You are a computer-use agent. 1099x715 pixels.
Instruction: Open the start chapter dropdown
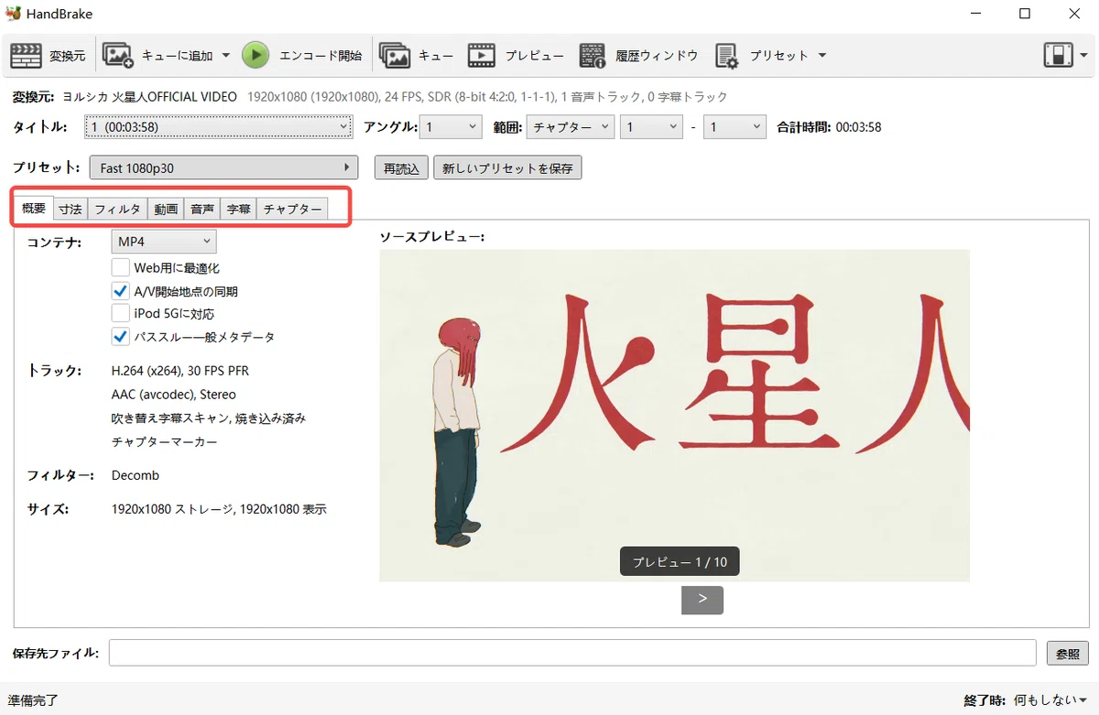651,127
